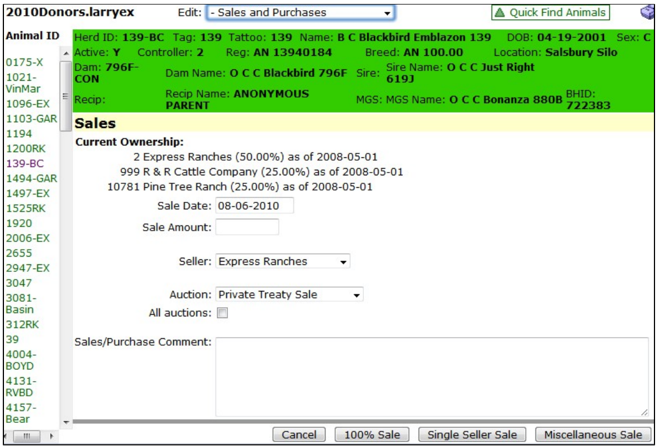Click the 100% Sale button
This screenshot has height=446, width=659.
(372, 434)
